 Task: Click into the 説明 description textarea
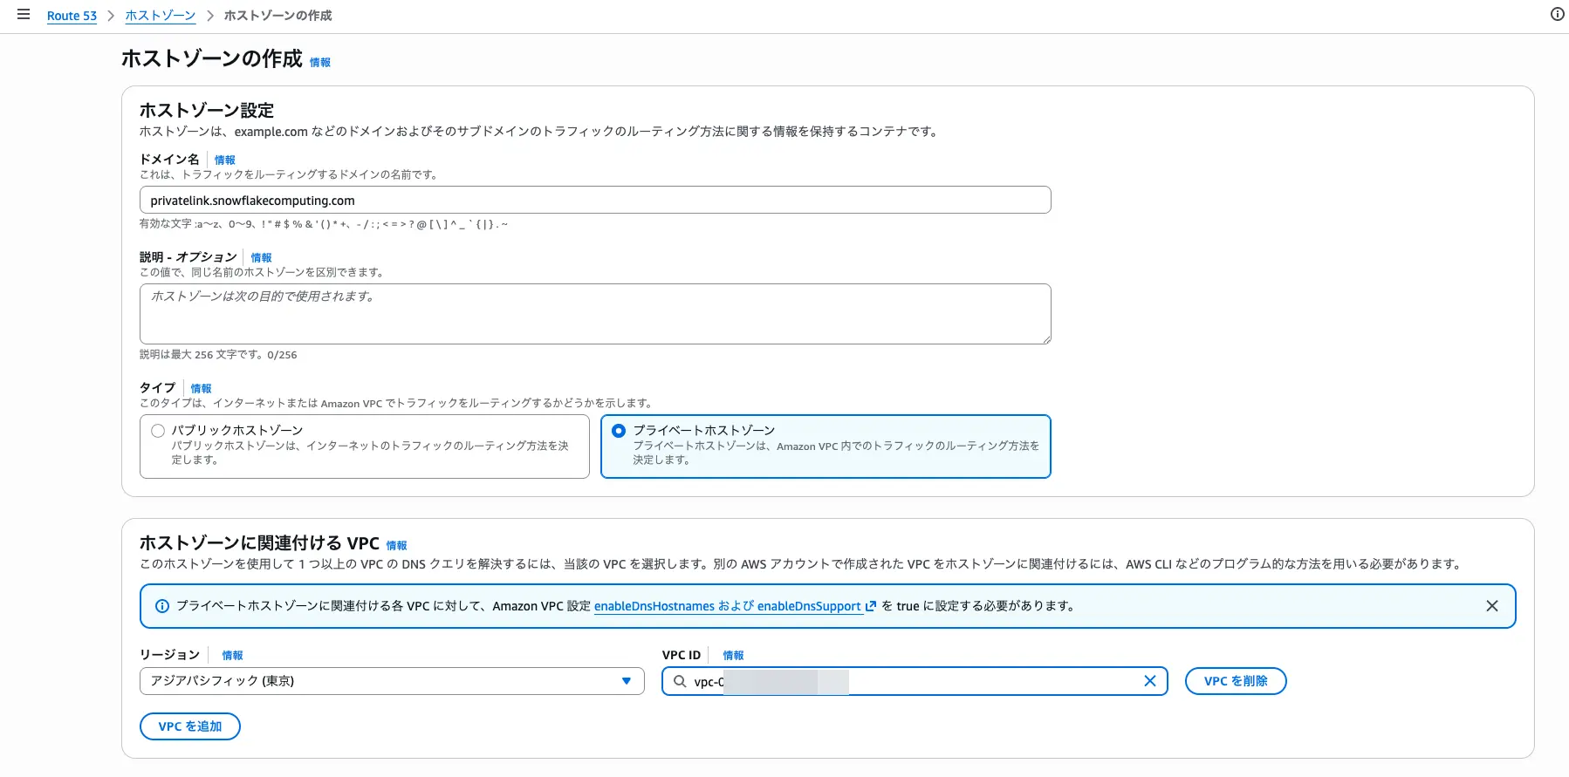594,313
